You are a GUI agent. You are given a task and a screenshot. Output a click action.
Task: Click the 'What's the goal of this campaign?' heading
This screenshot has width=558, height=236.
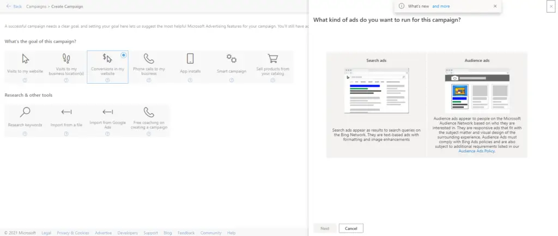coord(40,41)
